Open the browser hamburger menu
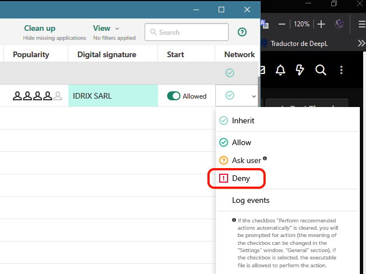Viewport: 366px width, 274px height. [362, 24]
